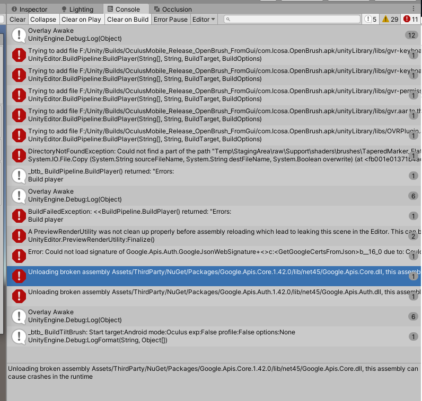Open the Editor dropdown
422x401 pixels.
(204, 20)
